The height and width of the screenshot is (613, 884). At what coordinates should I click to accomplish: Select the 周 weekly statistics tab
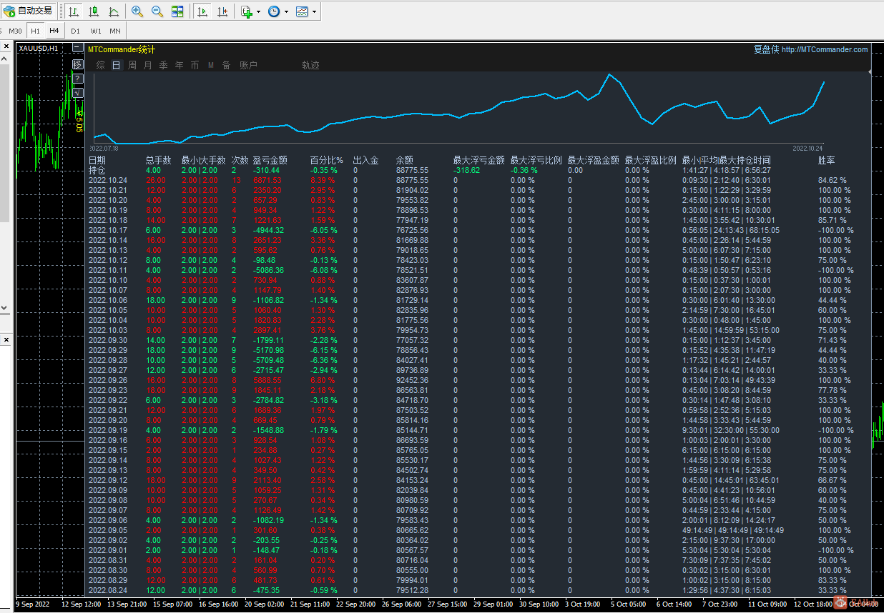pos(132,65)
